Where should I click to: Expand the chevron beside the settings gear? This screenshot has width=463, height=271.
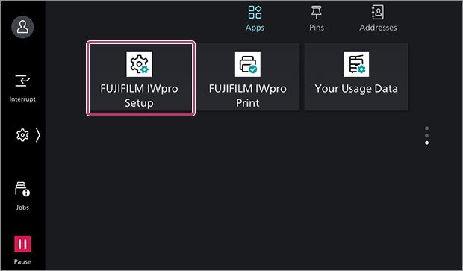point(38,135)
